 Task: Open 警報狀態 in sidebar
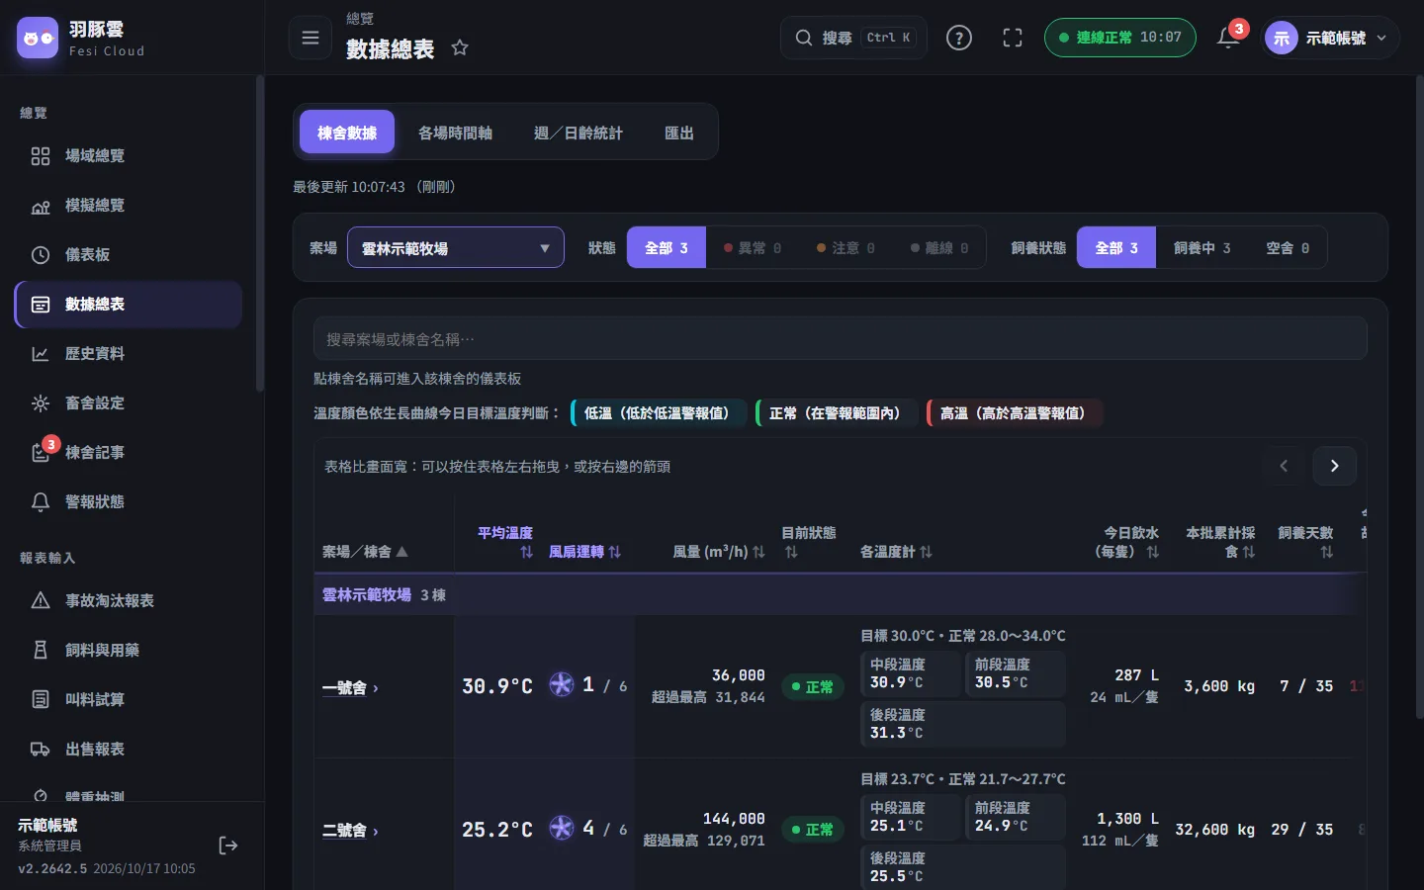coord(129,502)
